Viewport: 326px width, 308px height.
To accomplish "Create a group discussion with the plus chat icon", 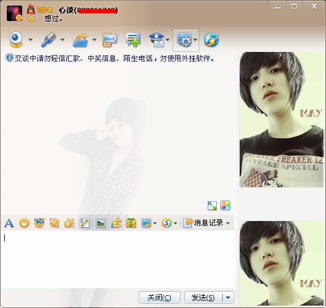I will point(133,39).
